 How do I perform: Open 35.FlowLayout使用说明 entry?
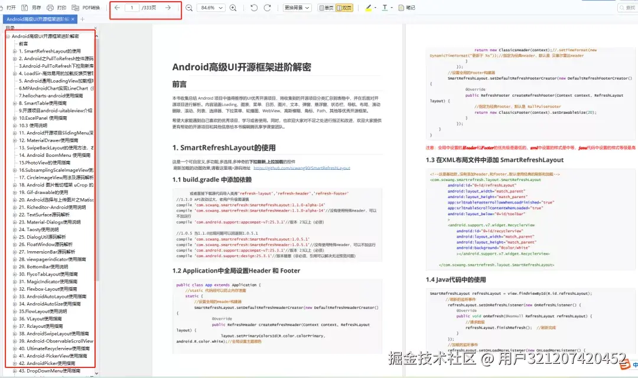43,311
